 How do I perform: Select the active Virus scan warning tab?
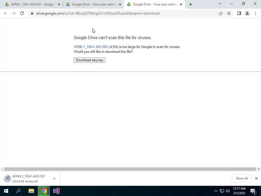tap(154, 4)
